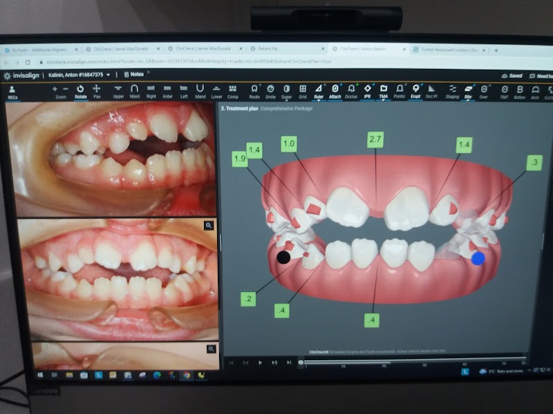553x414 pixels.
Task: Expand the patient name dropdown arrow
Action: 108,75
